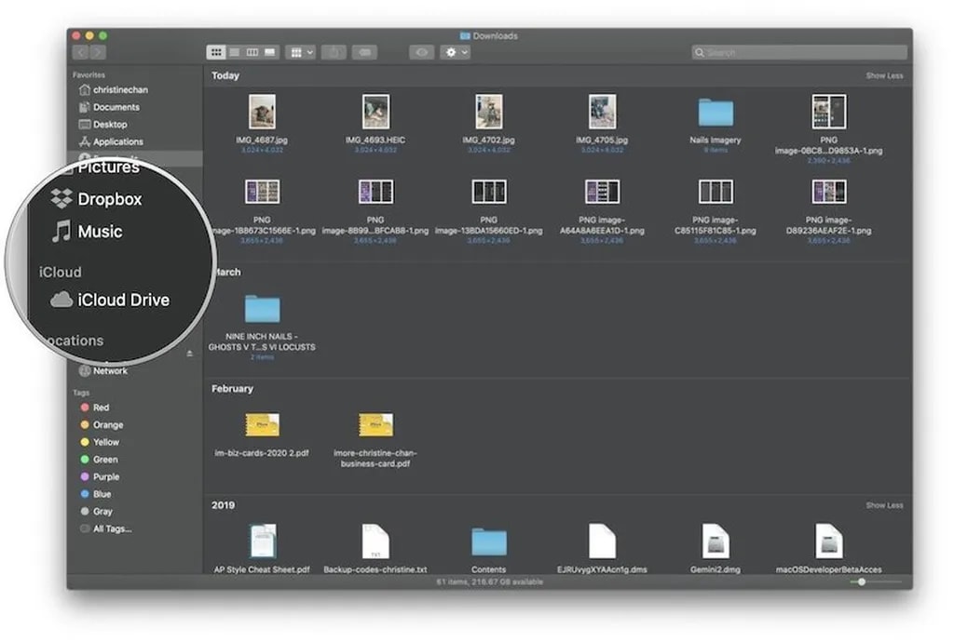The image size is (954, 642).
Task: Switch to list view in toolbar
Action: pyautogui.click(x=234, y=53)
